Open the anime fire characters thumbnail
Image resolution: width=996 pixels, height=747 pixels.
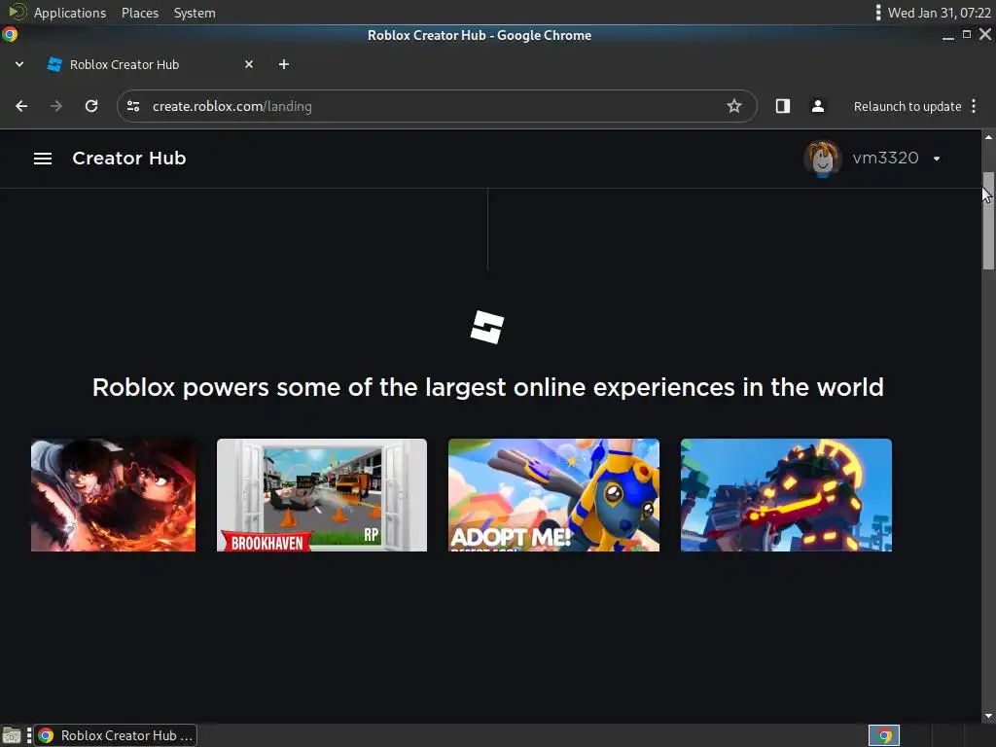point(113,495)
